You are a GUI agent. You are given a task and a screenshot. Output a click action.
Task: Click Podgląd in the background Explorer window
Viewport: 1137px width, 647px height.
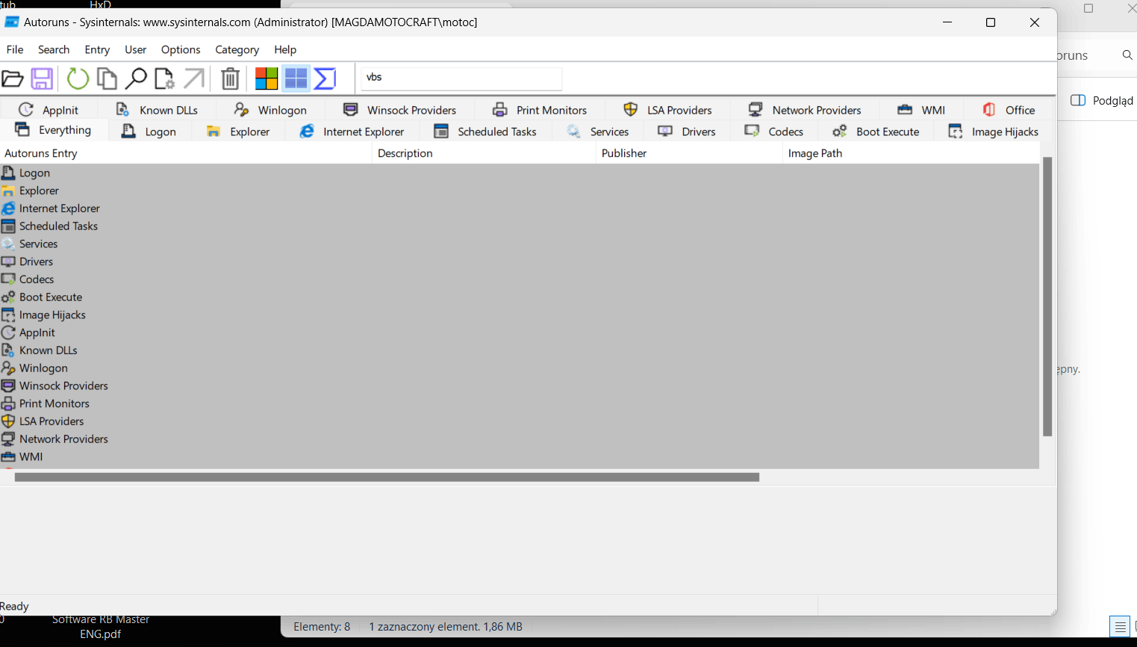point(1103,100)
